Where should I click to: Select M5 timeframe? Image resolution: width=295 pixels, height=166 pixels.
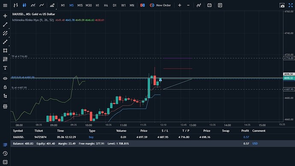point(71,5)
